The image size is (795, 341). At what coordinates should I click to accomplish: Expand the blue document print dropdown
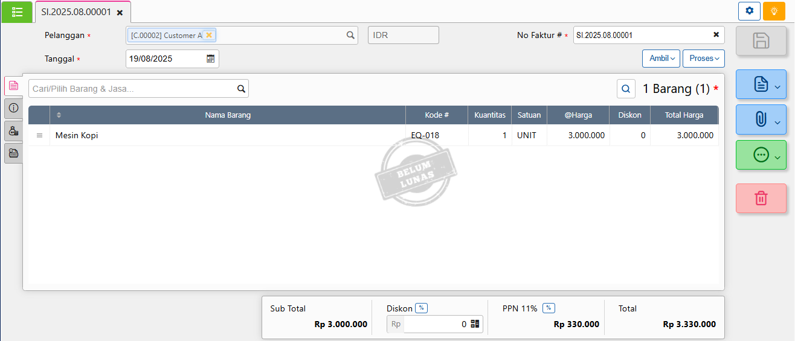pyautogui.click(x=761, y=84)
